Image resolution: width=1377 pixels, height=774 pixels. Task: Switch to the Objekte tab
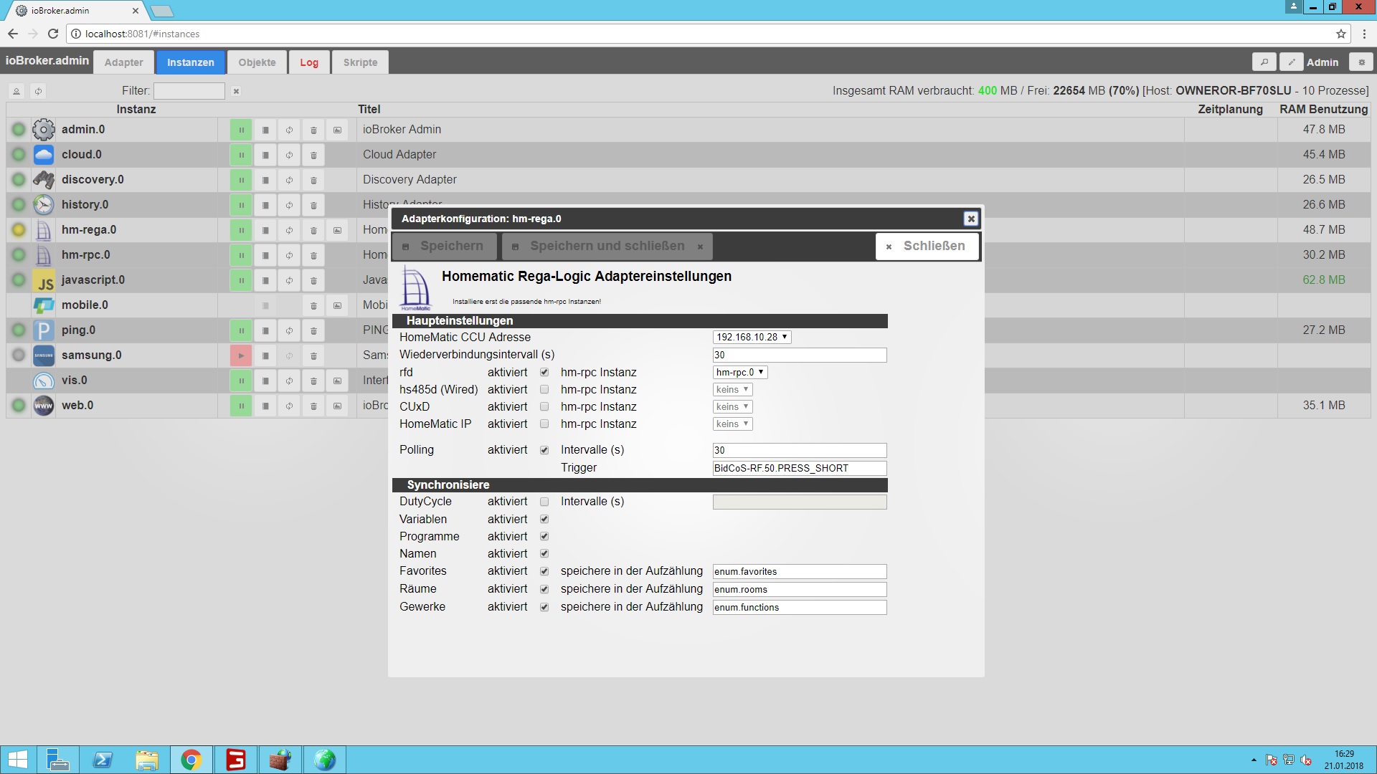[257, 62]
